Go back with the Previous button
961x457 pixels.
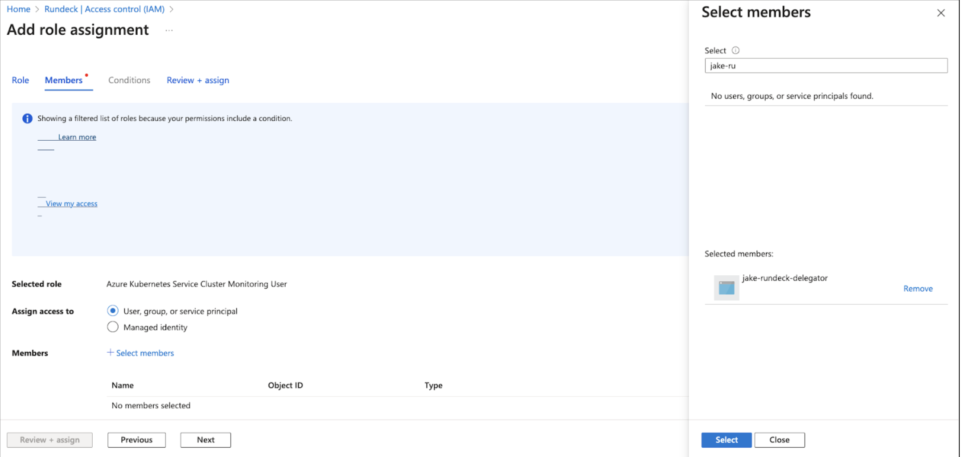136,440
